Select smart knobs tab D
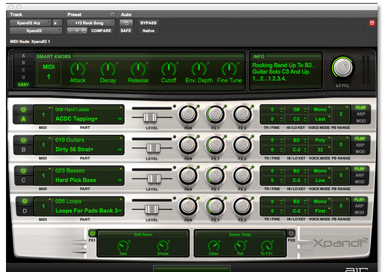This screenshot has height=272, width=390. point(24,77)
